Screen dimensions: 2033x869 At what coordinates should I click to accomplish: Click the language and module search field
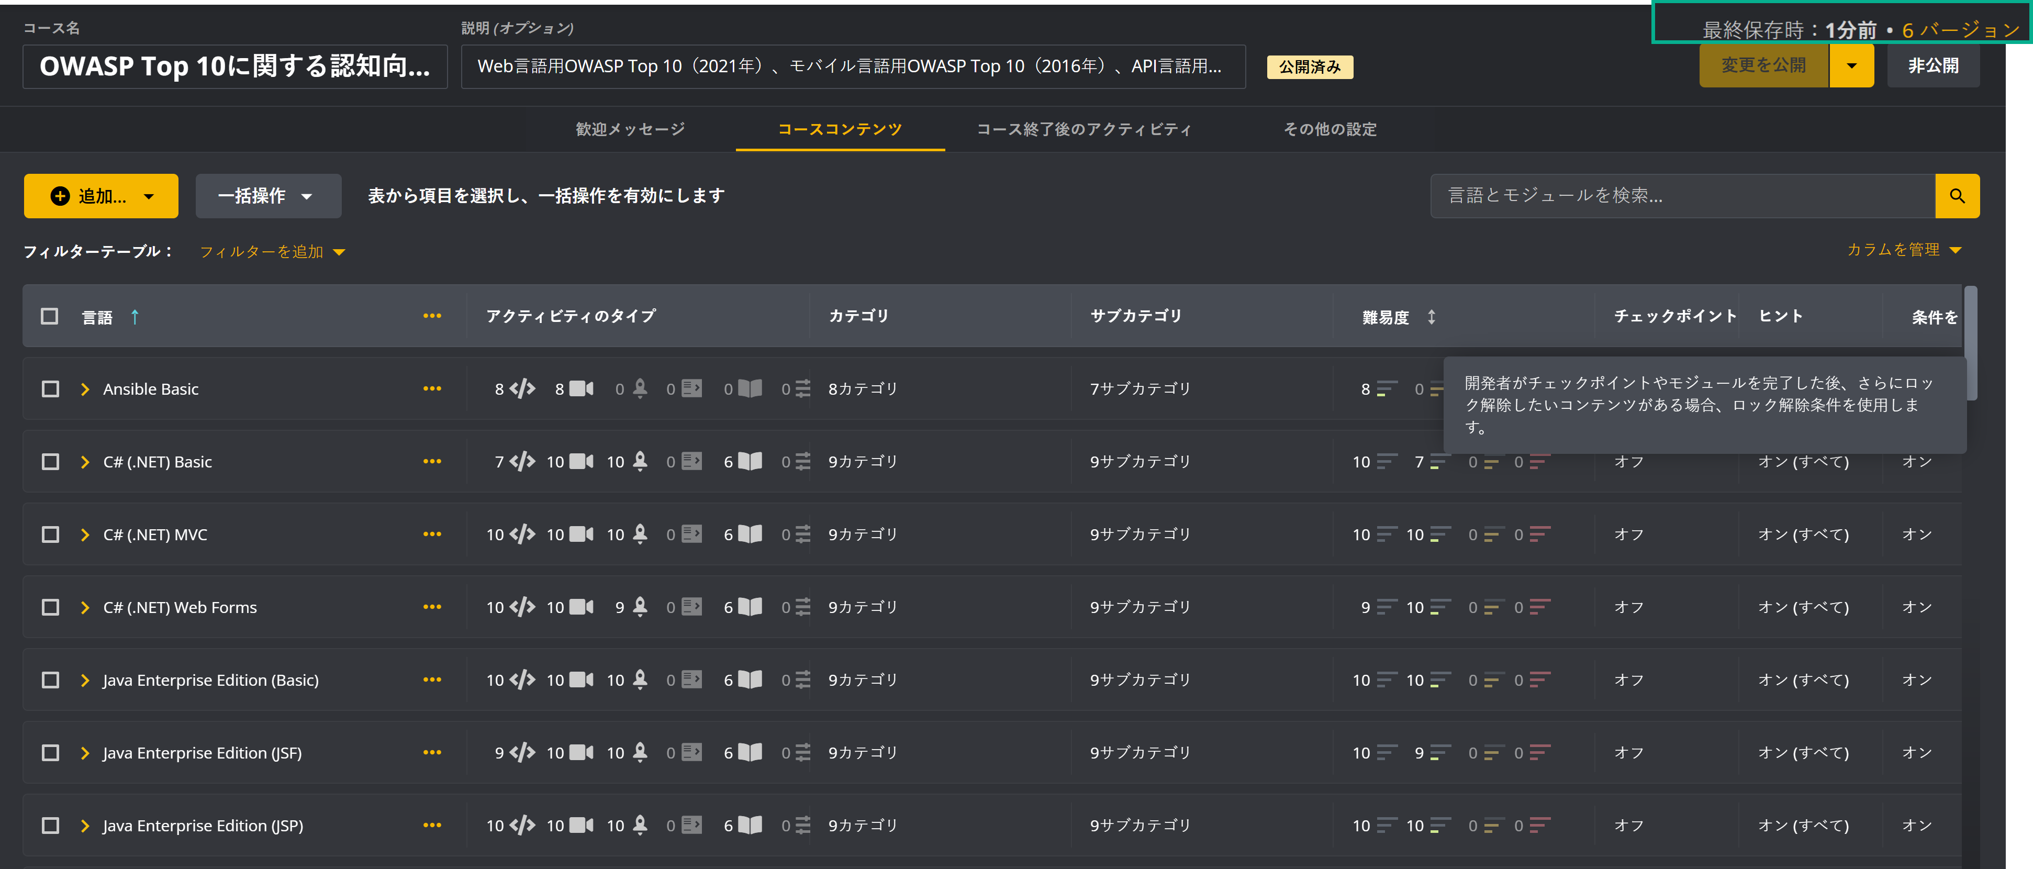pos(1681,196)
